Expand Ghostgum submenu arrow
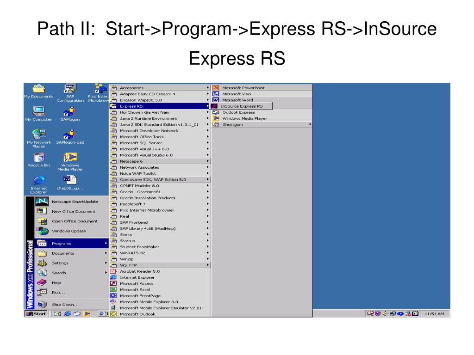The height and width of the screenshot is (355, 474). [310, 124]
